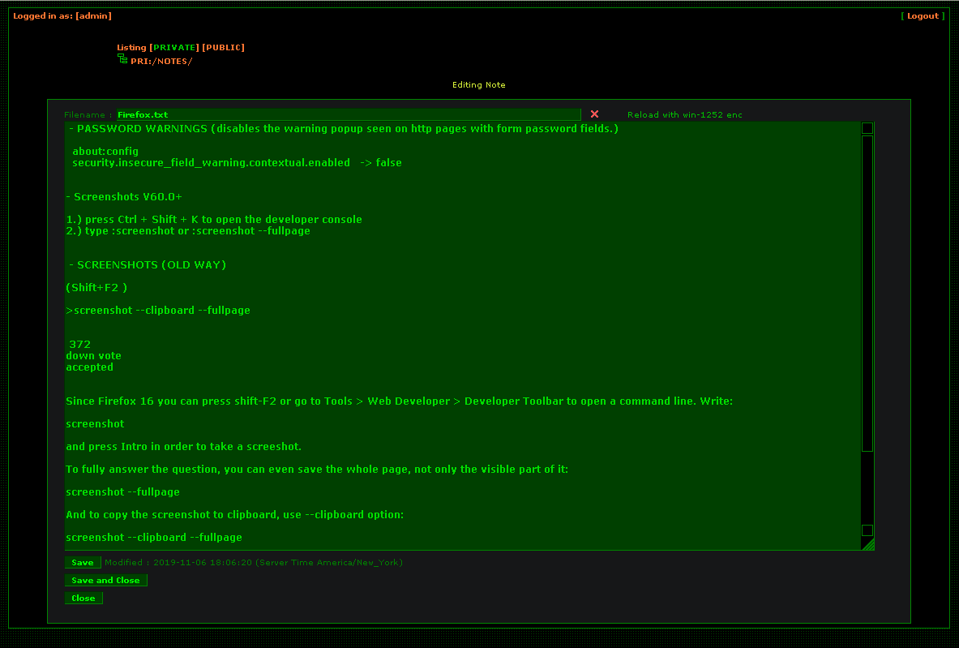This screenshot has height=648, width=959.
Task: Click the folder tree icon before PRI:/NOTES/
Action: [x=122, y=59]
